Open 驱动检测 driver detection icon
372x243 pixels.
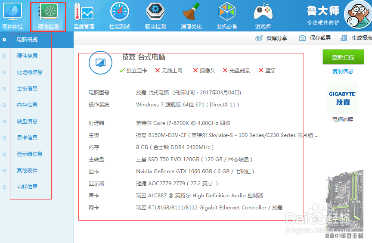click(155, 16)
